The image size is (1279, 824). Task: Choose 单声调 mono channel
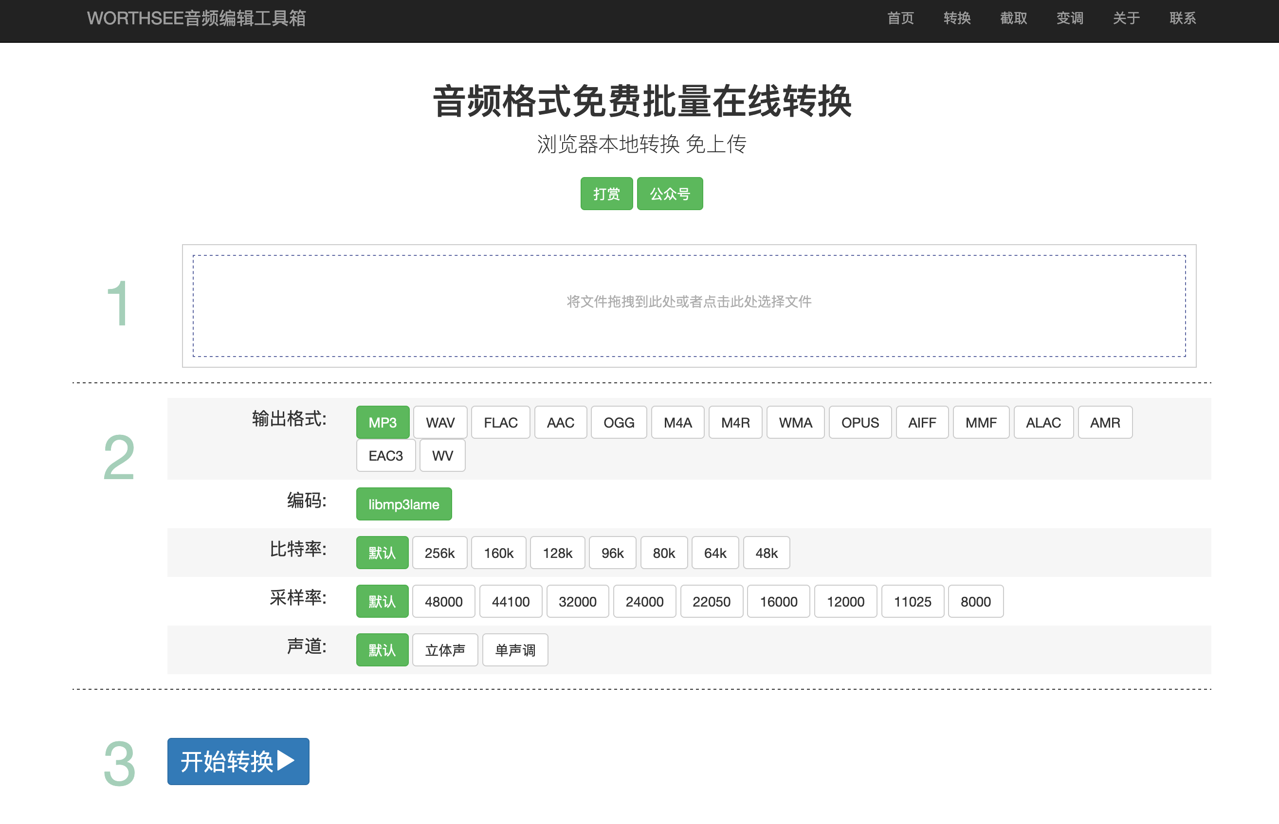pyautogui.click(x=514, y=650)
